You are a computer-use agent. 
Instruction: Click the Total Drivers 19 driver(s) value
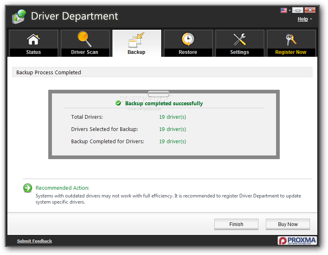tap(172, 117)
